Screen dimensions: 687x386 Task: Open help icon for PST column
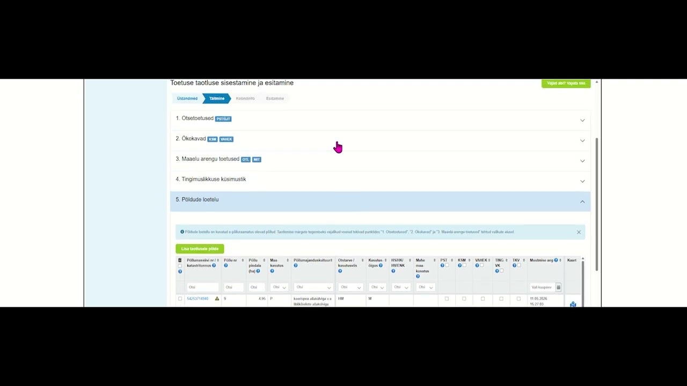tap(442, 265)
